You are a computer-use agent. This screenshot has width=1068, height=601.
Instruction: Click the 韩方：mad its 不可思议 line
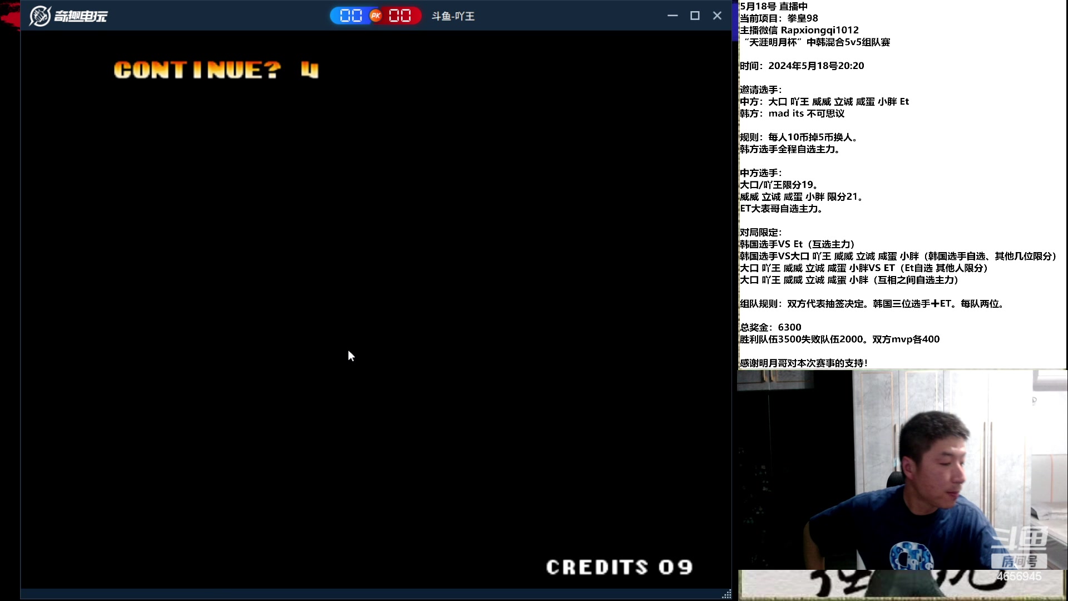pyautogui.click(x=792, y=113)
